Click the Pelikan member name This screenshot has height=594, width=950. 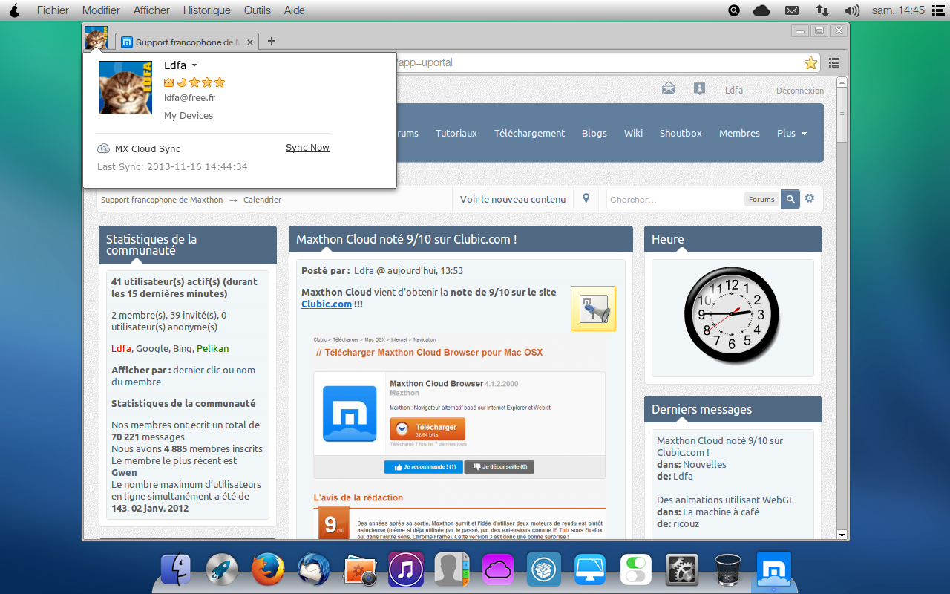coord(213,349)
